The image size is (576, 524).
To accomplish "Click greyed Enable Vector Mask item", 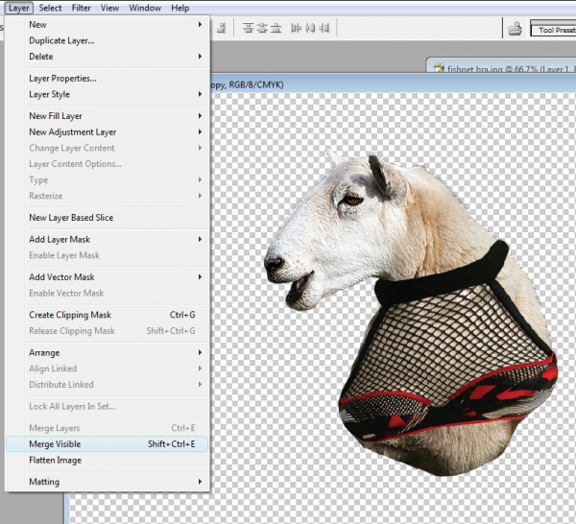I will click(x=108, y=293).
